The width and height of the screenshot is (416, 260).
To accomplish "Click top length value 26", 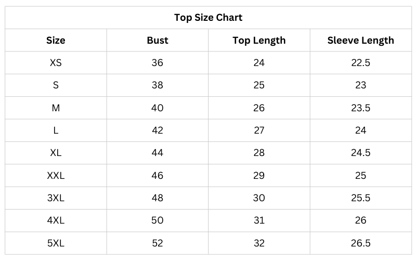I will (259, 108).
